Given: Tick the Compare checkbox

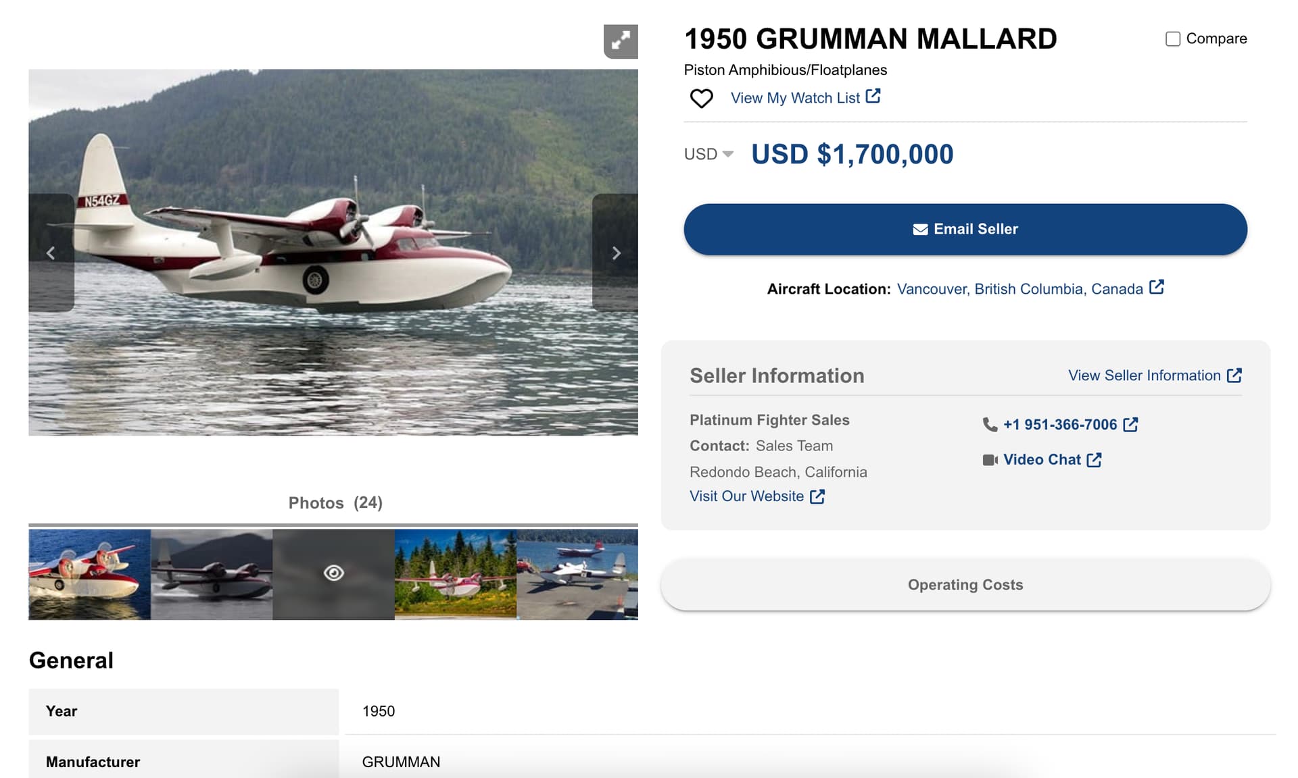Looking at the screenshot, I should tap(1173, 39).
